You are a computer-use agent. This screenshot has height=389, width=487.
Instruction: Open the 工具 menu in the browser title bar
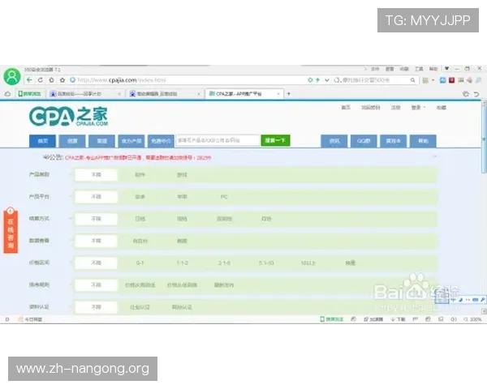[419, 69]
